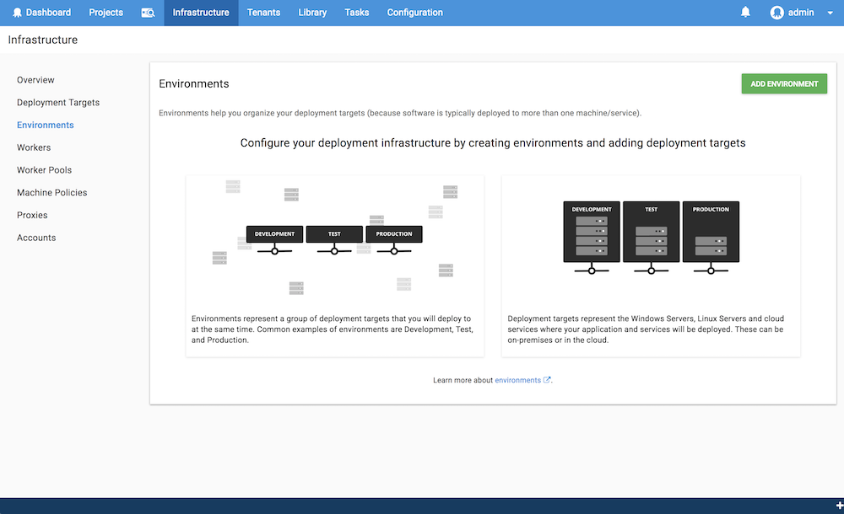Open Overview in the sidebar

35,80
